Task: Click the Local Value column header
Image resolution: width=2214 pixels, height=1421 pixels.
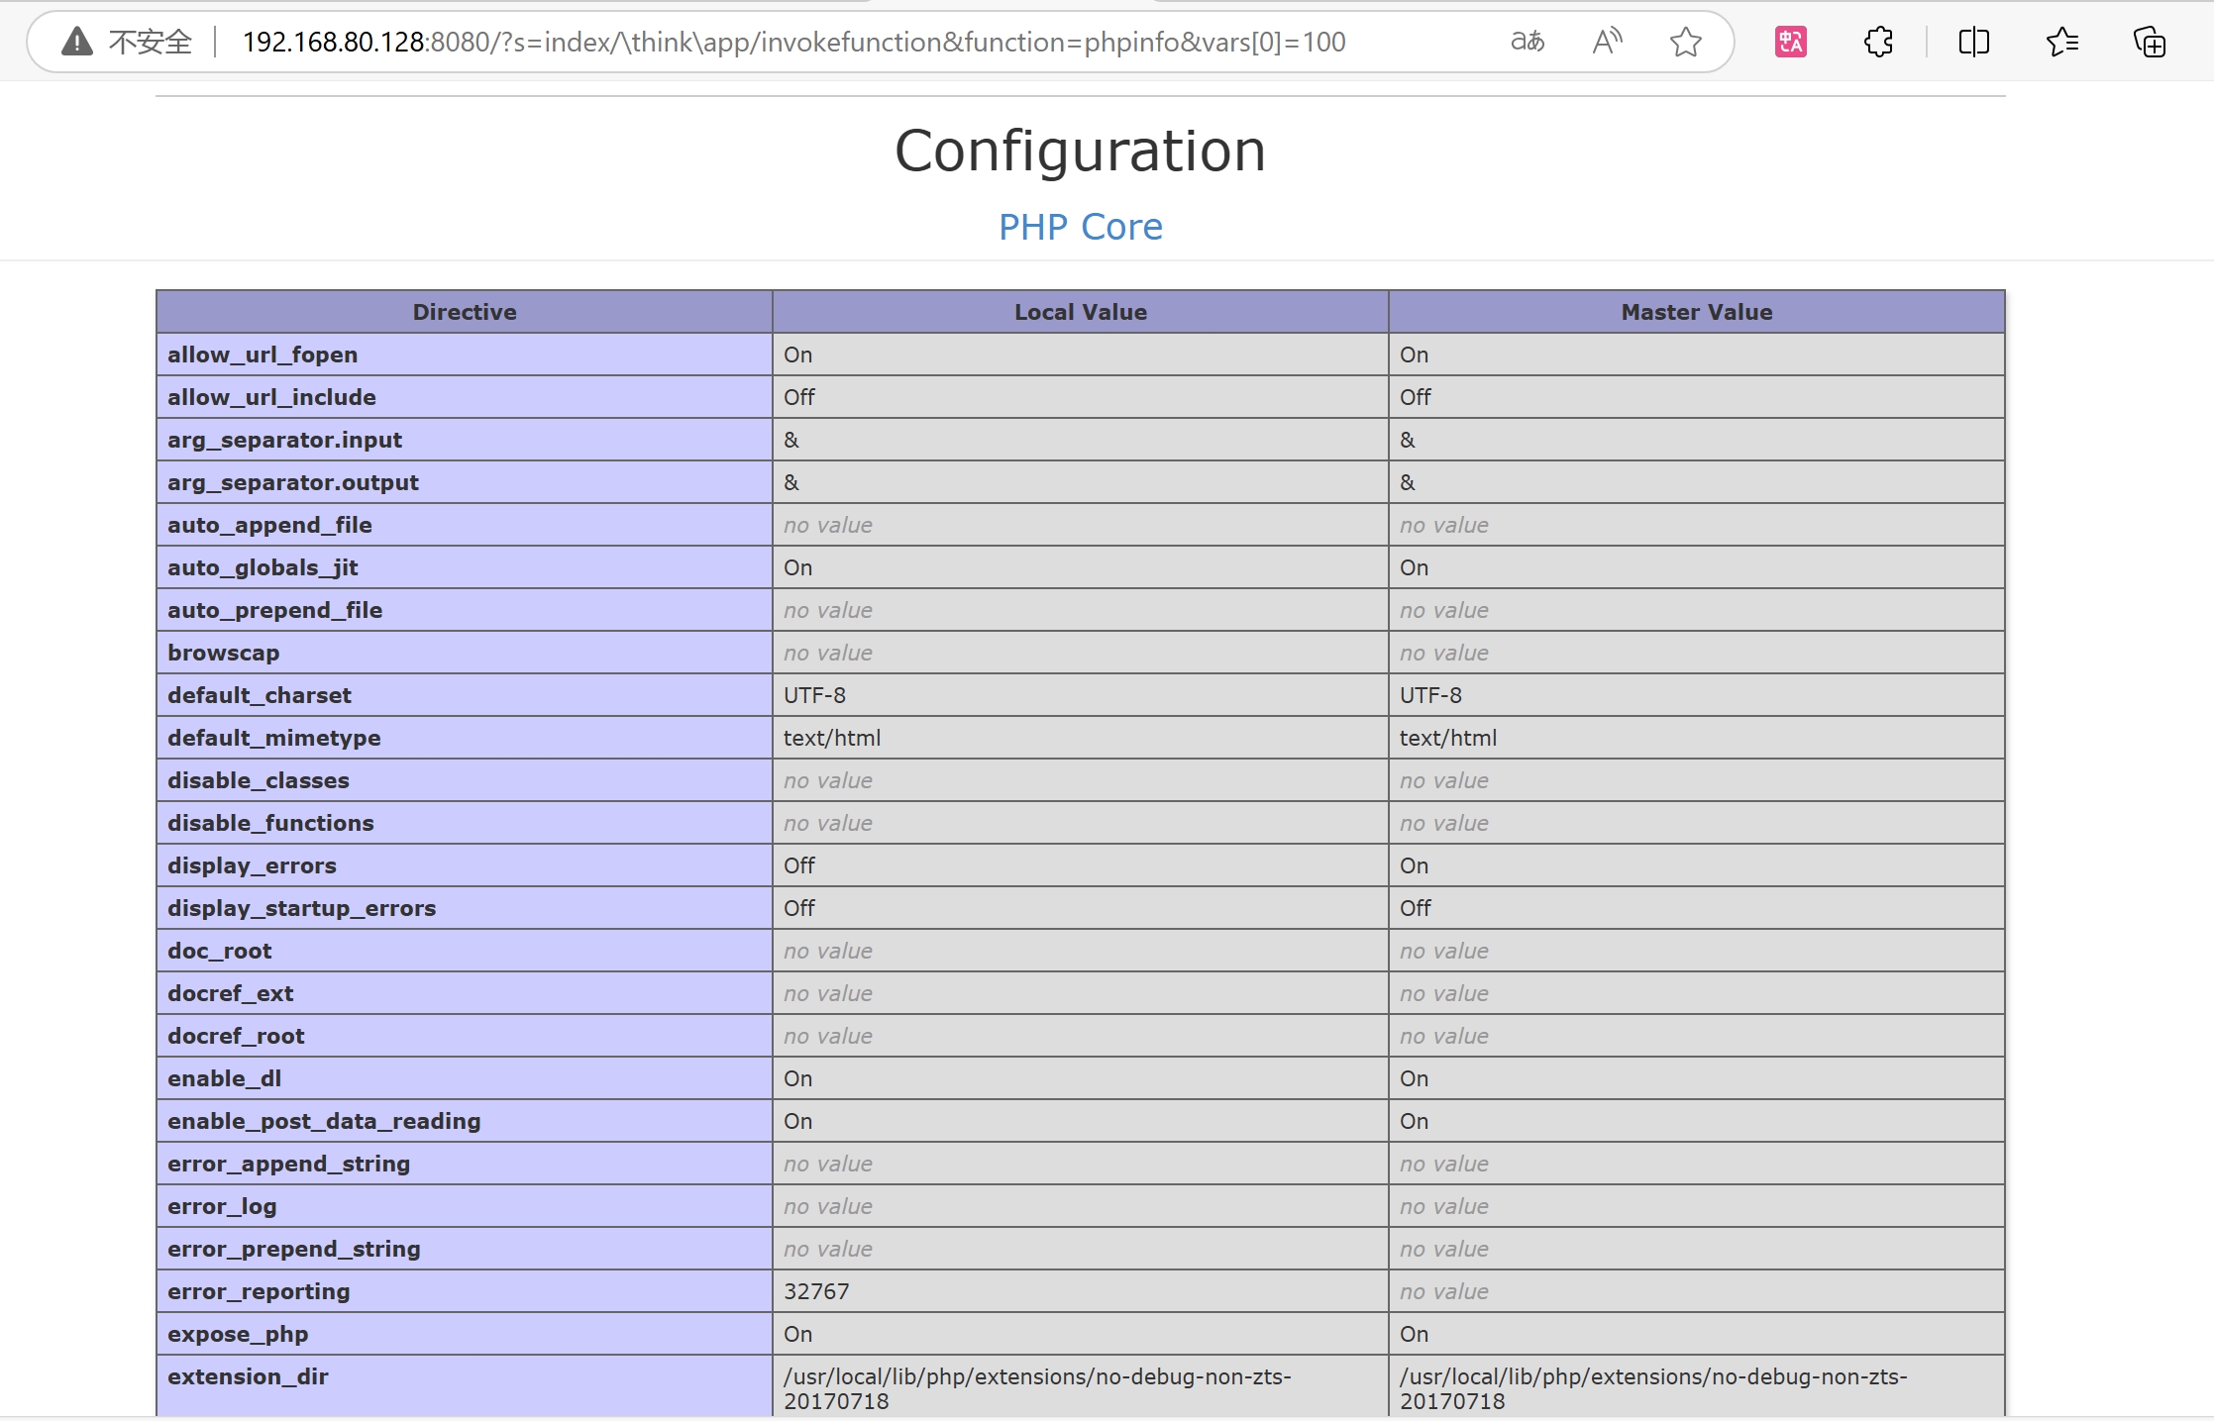Action: [1080, 312]
